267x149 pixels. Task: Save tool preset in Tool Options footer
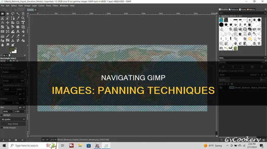3,140
